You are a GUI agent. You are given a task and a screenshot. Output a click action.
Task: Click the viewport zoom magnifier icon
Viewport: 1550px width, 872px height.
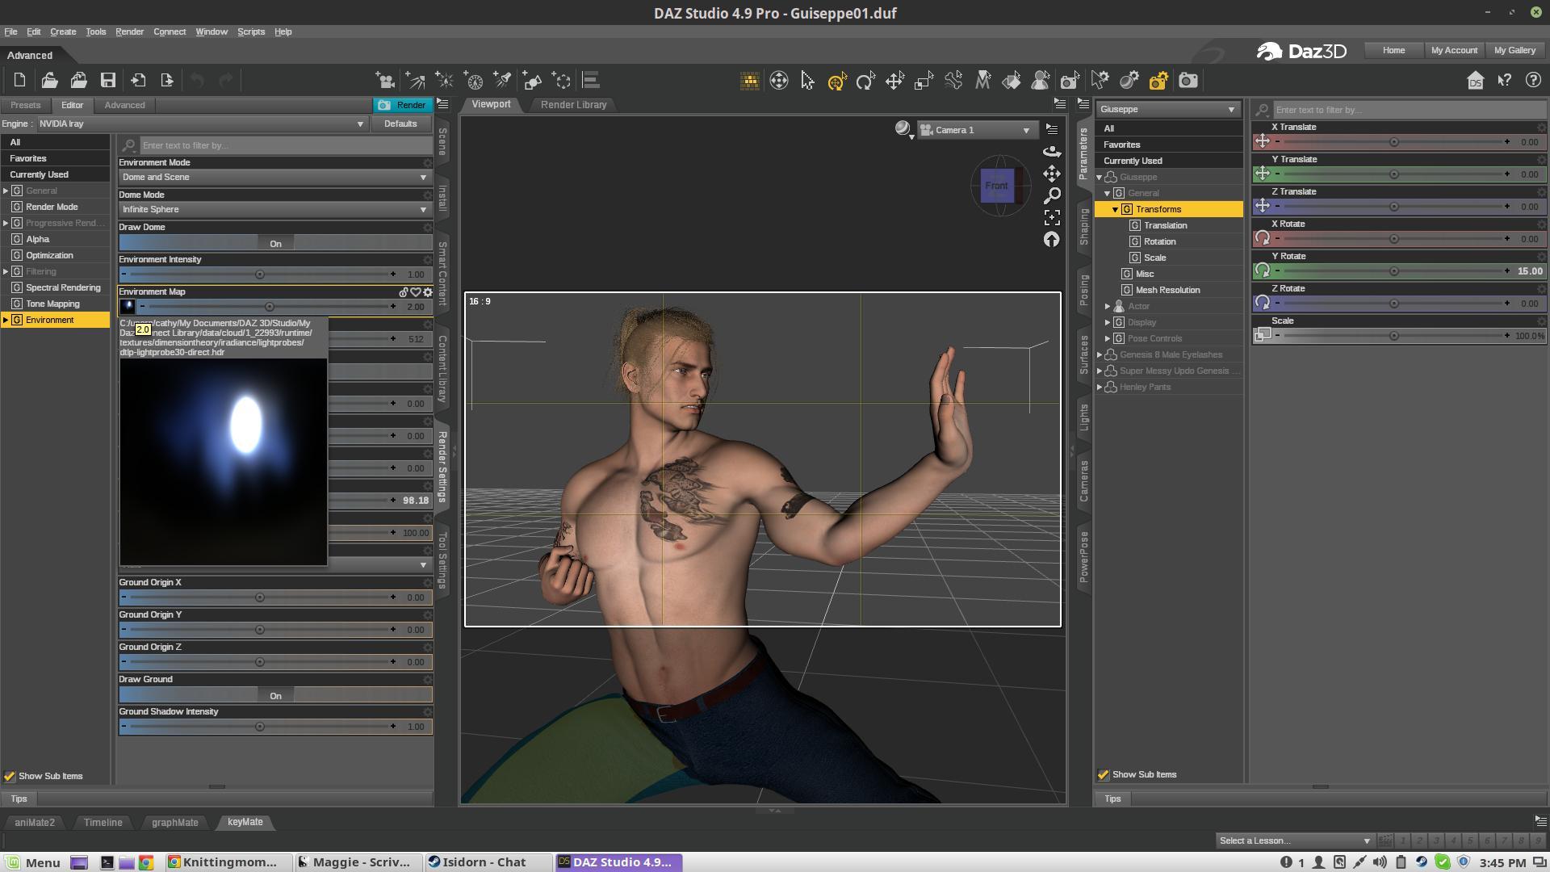pos(1052,195)
